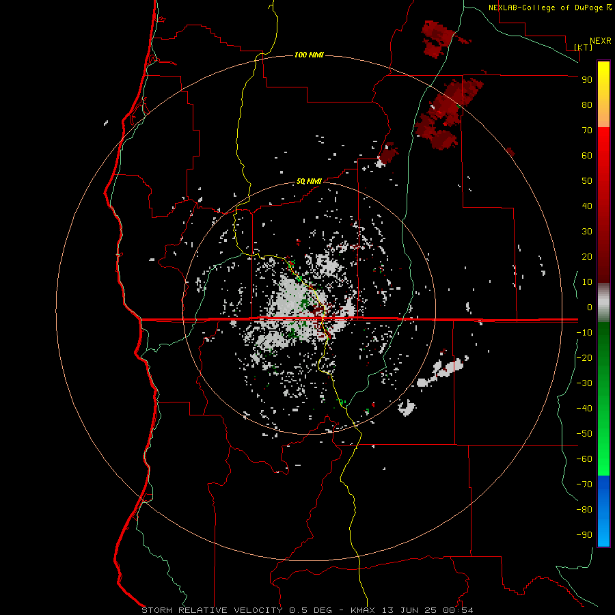Click the -30 value on velocity scale
615x615 pixels.
point(584,383)
